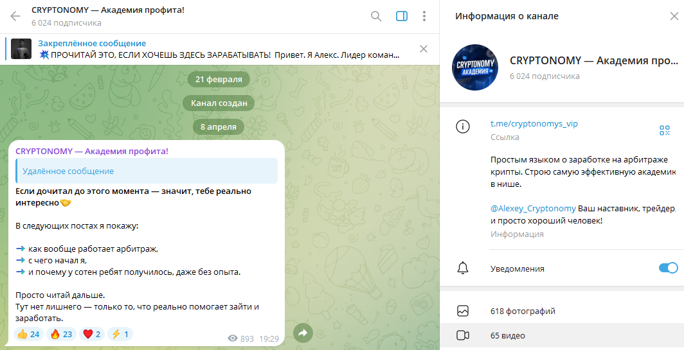The height and width of the screenshot is (350, 684).
Task: Click the photos icon in info panel
Action: (x=462, y=311)
